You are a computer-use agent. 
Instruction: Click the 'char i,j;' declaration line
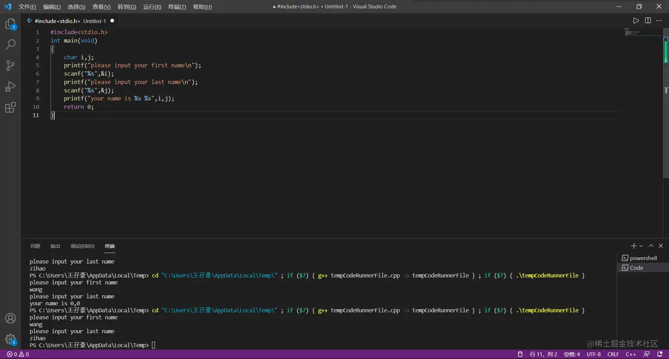click(79, 57)
